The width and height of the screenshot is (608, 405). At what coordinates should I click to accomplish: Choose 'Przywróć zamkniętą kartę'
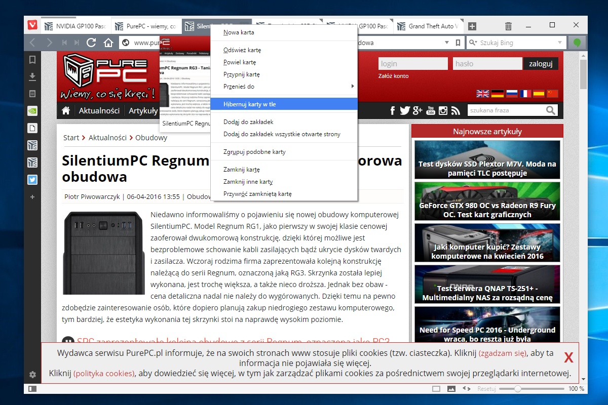pyautogui.click(x=284, y=194)
